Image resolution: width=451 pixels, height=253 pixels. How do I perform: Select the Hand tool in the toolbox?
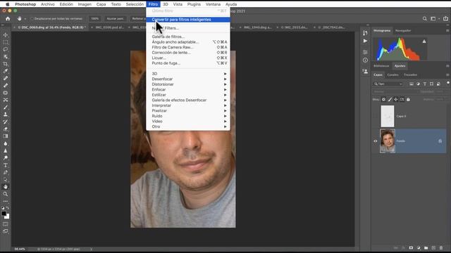[6, 187]
